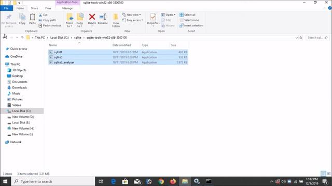Click the Cut scissors option
332x186 pixels.
click(43, 15)
